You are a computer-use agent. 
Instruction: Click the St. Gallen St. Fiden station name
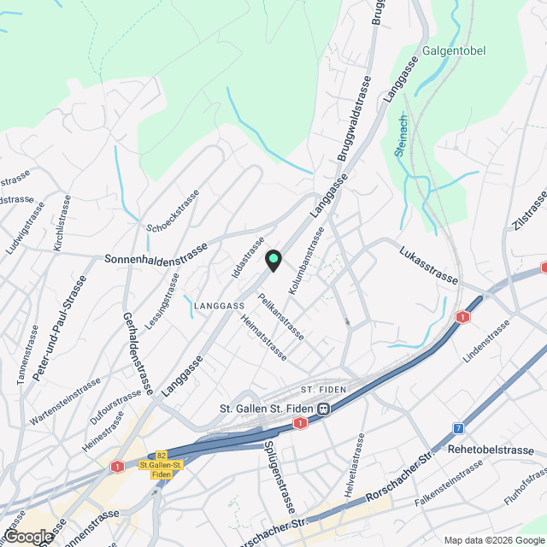coord(266,409)
